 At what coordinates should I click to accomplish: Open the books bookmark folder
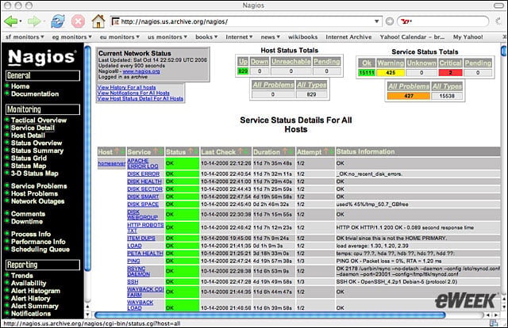click(x=206, y=37)
